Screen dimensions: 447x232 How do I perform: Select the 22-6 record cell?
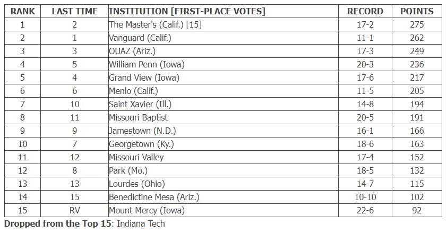pos(365,210)
